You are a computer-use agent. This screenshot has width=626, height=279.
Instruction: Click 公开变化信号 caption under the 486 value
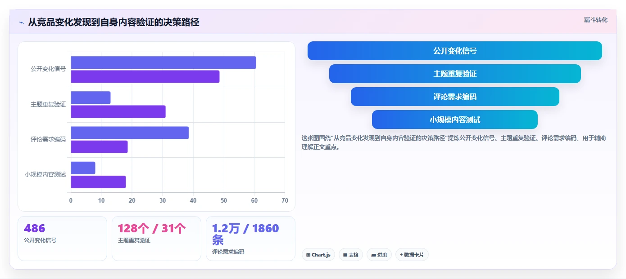(40, 240)
